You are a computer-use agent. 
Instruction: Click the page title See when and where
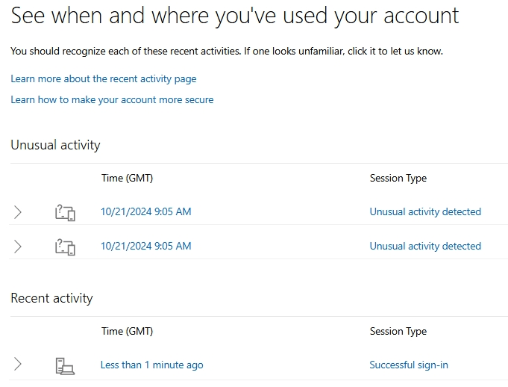pyautogui.click(x=235, y=16)
